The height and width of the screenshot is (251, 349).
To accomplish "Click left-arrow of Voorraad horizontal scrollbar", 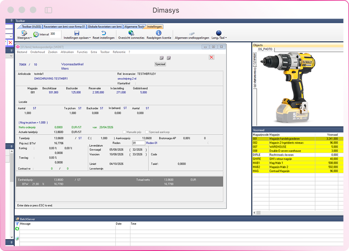I will click(254, 213).
